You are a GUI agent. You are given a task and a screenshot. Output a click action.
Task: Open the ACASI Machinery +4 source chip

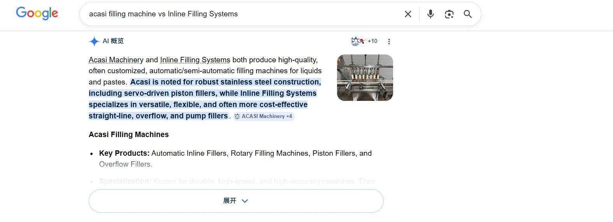pyautogui.click(x=264, y=116)
